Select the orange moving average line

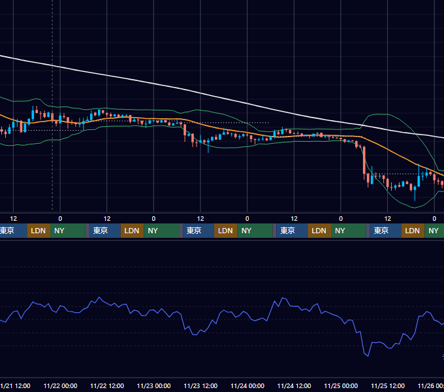tap(221, 128)
